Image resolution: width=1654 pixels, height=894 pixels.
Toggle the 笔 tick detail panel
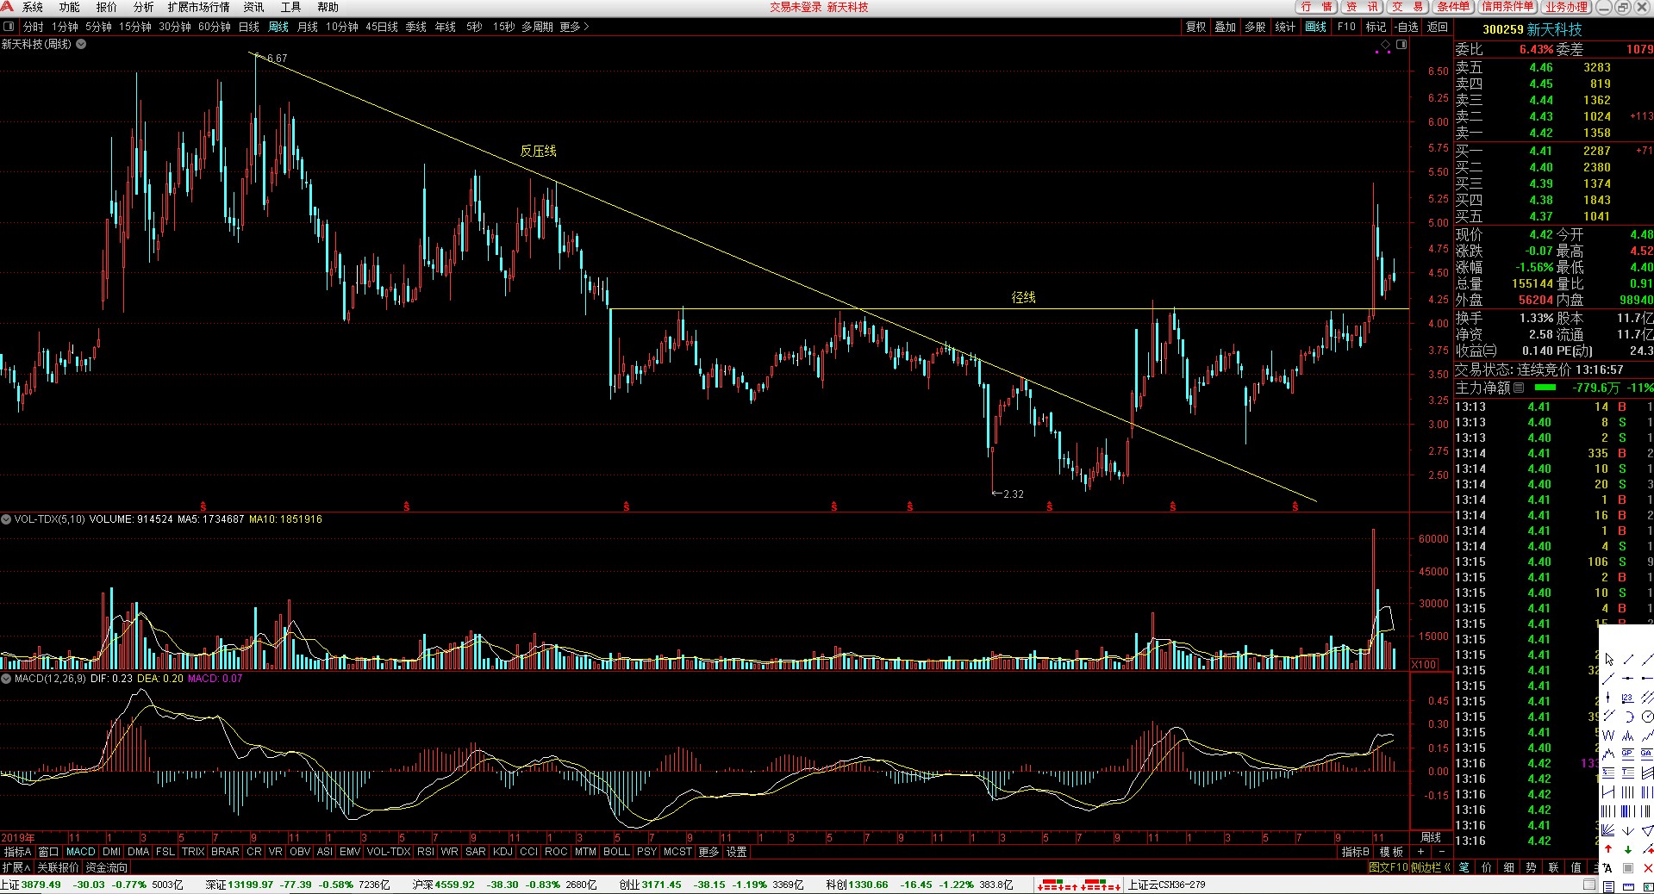point(1464,867)
